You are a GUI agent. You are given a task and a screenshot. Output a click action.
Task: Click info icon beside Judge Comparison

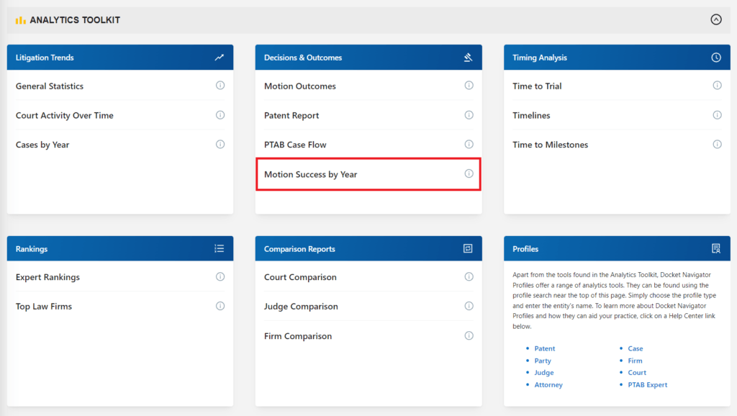coord(469,306)
